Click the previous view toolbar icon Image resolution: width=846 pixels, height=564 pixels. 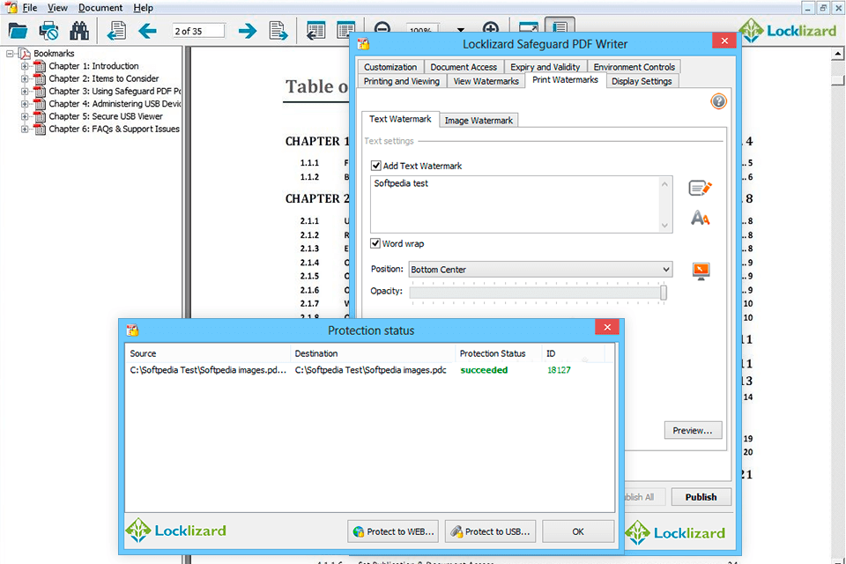pyautogui.click(x=315, y=31)
